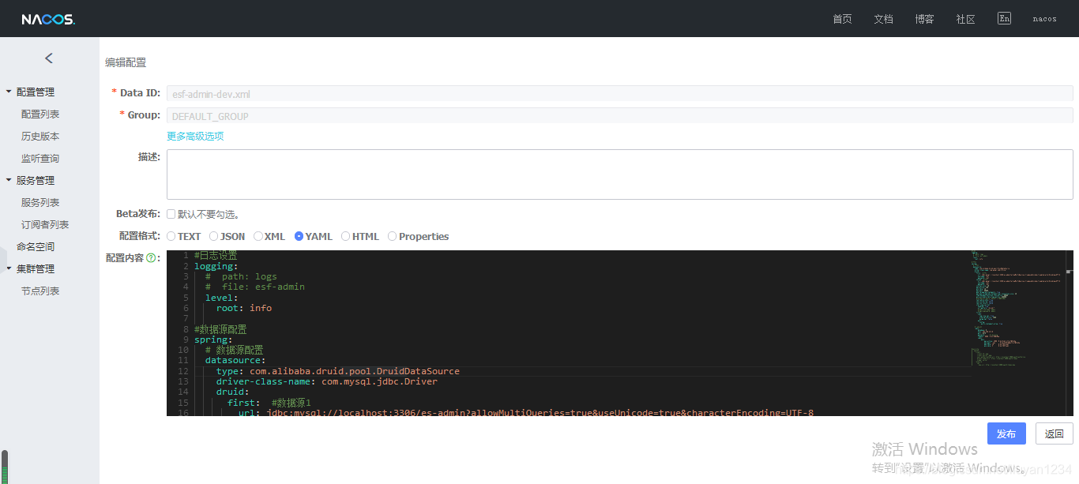Open 服务列表 in the sidebar
Image resolution: width=1079 pixels, height=484 pixels.
tap(40, 202)
